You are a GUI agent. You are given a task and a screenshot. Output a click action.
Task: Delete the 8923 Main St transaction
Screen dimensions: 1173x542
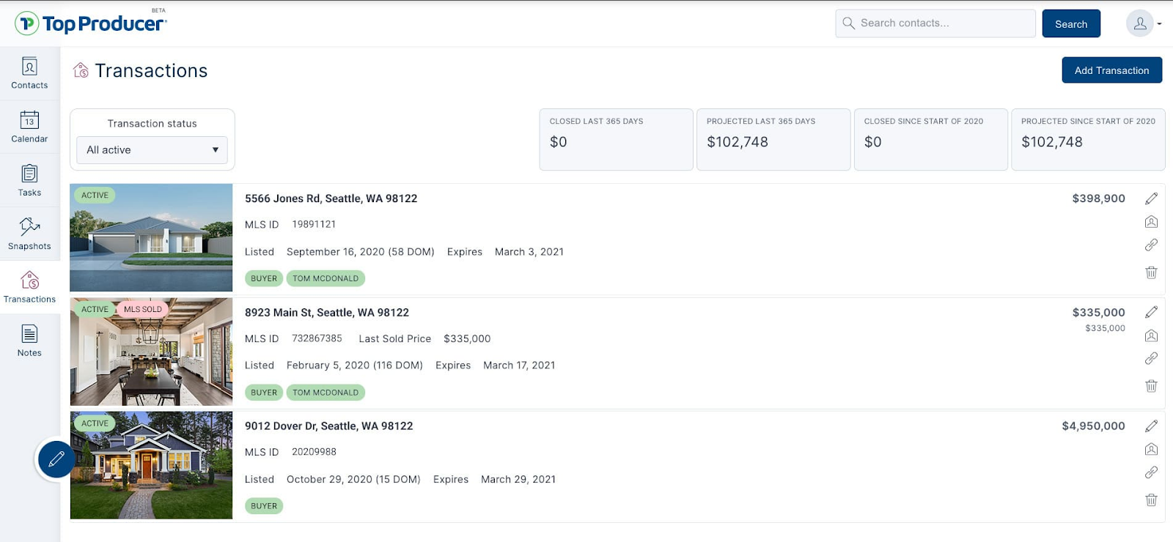[x=1151, y=386]
